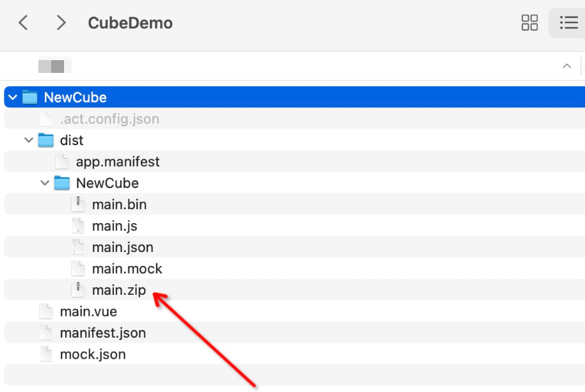Click the column sort caret in the header

click(x=566, y=67)
